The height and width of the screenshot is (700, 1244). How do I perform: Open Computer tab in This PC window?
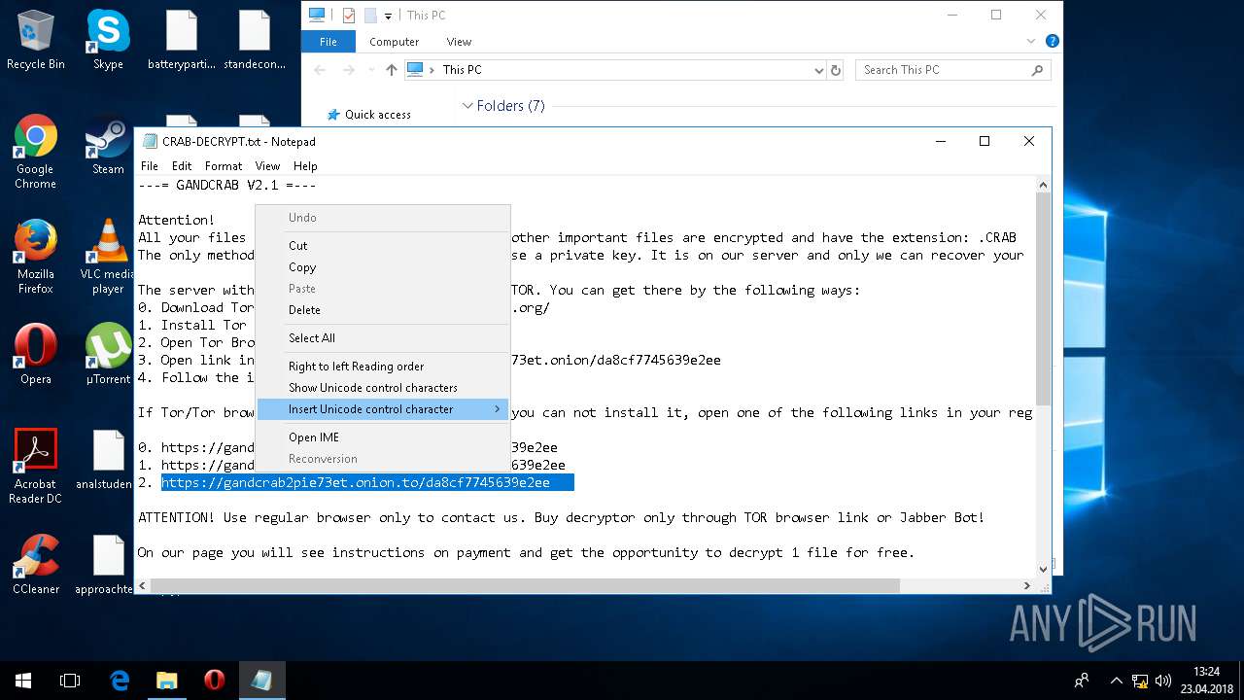[395, 42]
